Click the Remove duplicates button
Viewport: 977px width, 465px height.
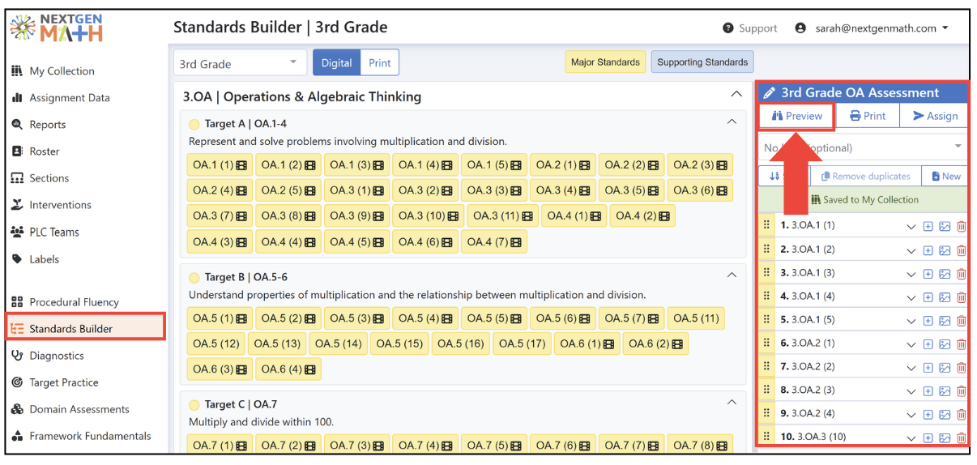coord(864,176)
